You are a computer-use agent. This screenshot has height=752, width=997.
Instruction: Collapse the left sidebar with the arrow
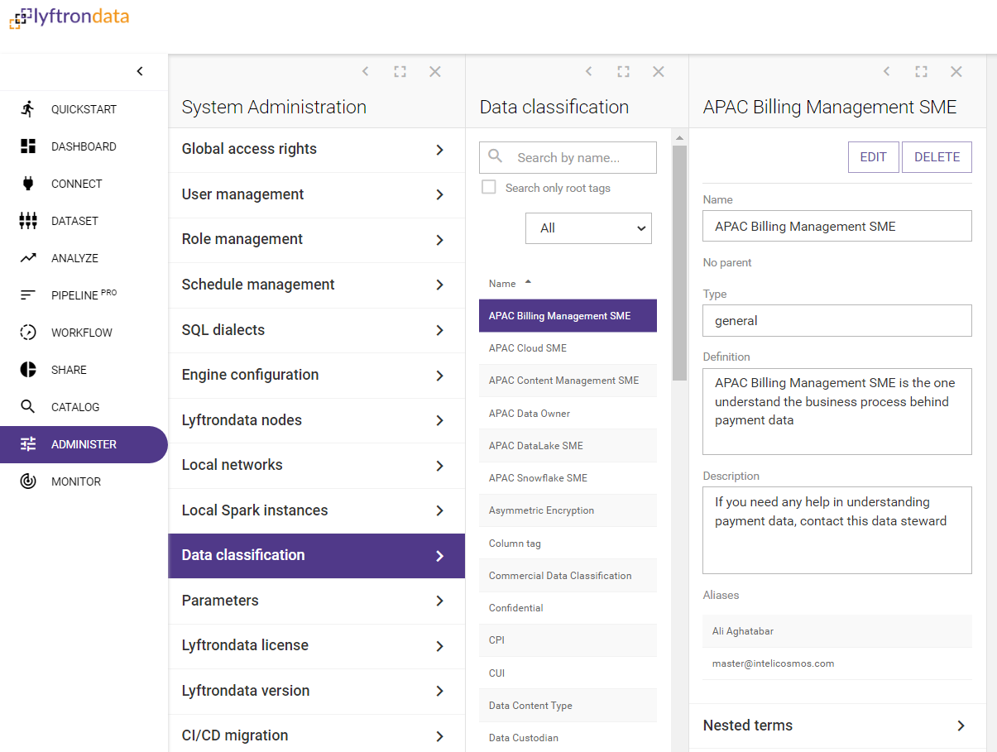[x=140, y=71]
